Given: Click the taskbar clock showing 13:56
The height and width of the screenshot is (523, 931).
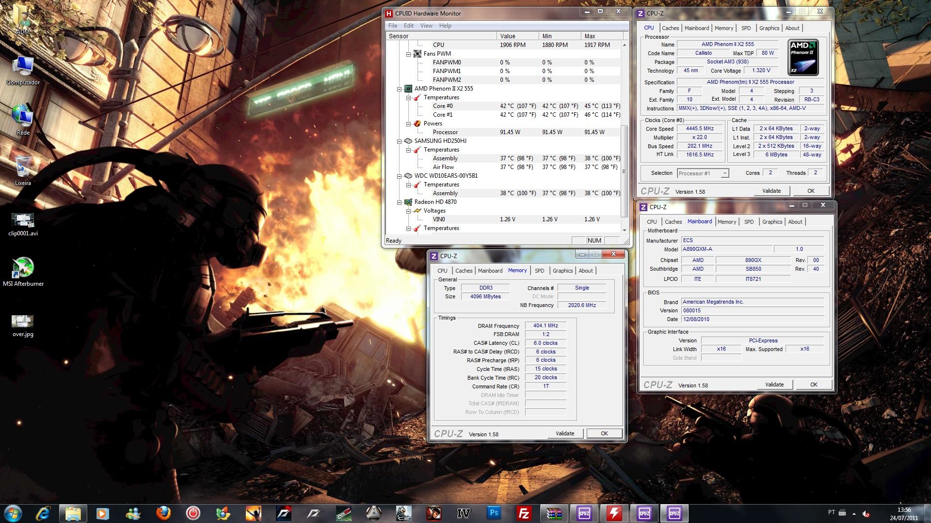Looking at the screenshot, I should [904, 510].
